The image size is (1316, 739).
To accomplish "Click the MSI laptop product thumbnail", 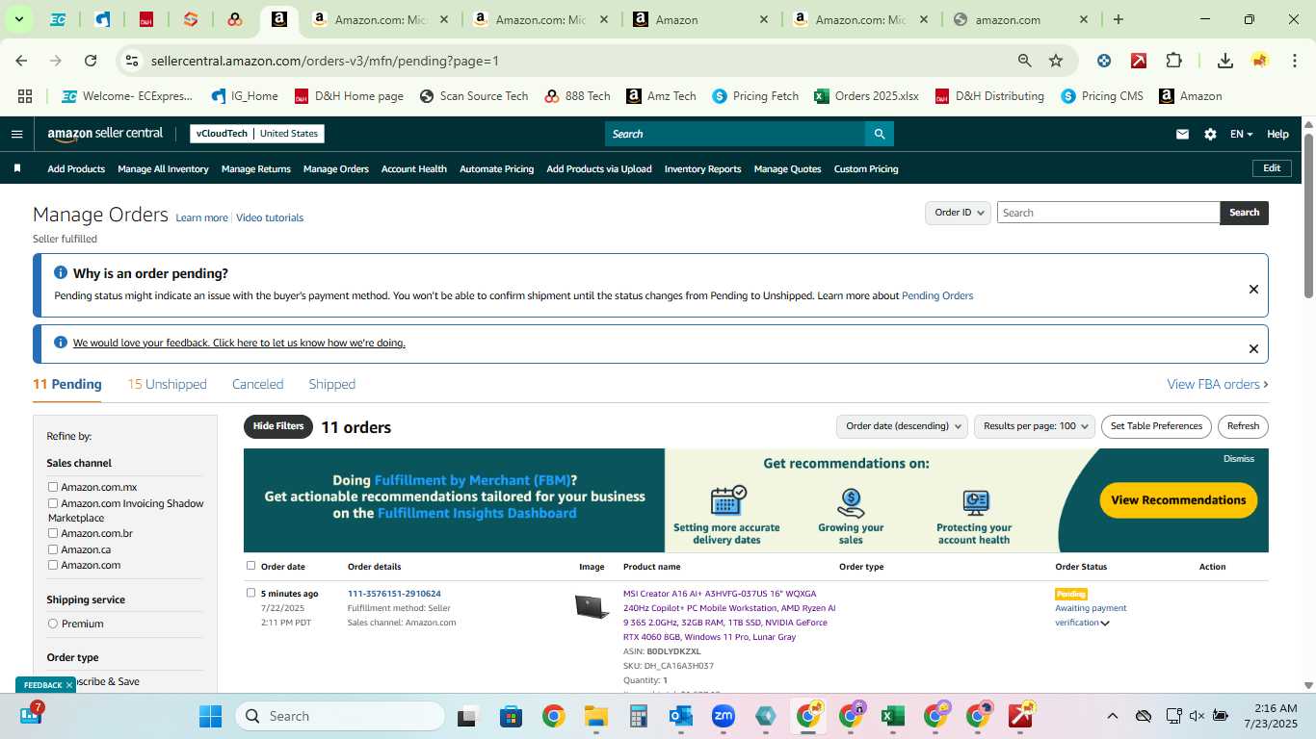I will [x=592, y=606].
